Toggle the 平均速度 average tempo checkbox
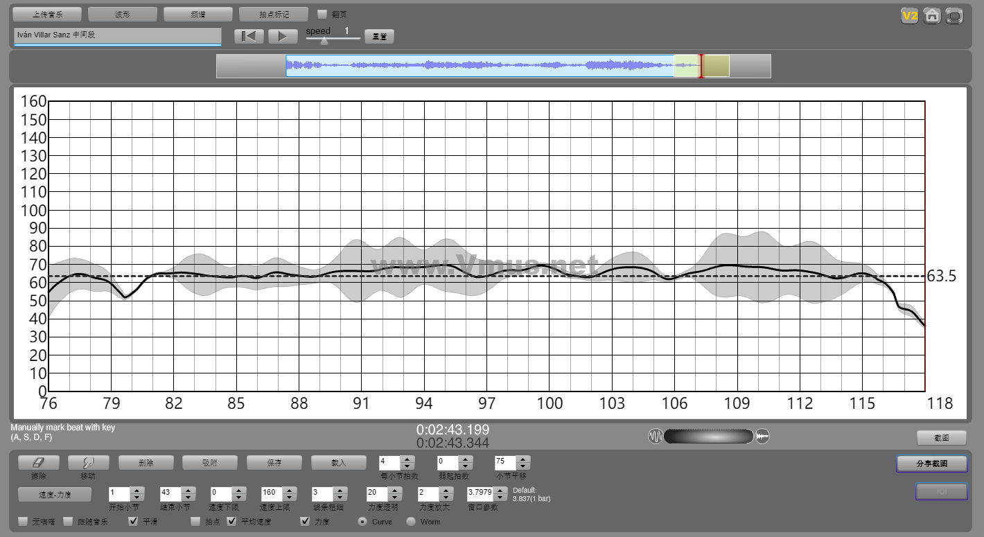The height and width of the screenshot is (537, 984). pyautogui.click(x=232, y=521)
